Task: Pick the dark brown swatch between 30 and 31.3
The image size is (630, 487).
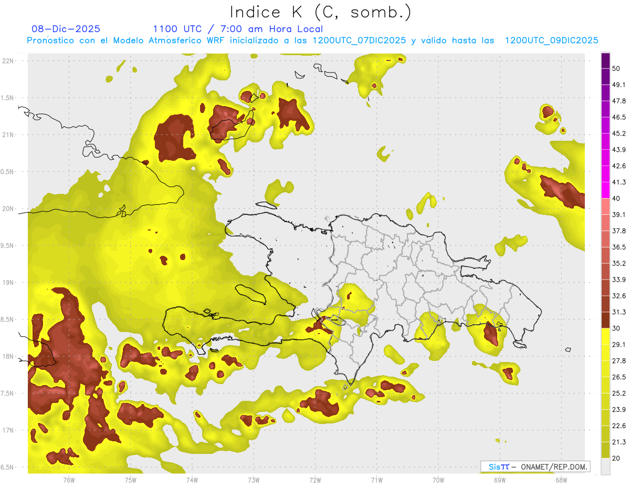Action: click(605, 320)
